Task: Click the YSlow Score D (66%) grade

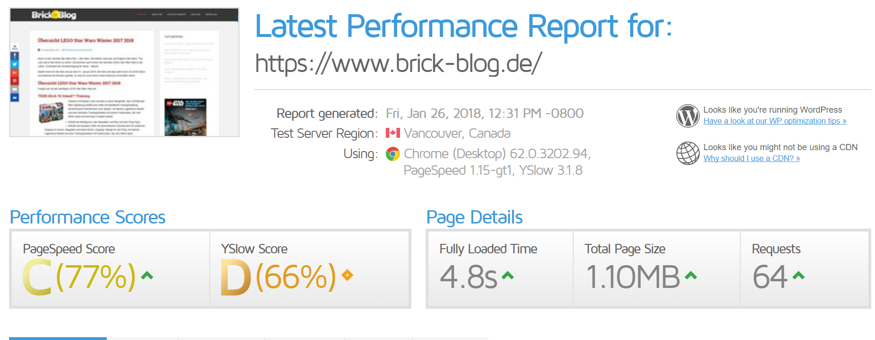Action: pyautogui.click(x=279, y=277)
